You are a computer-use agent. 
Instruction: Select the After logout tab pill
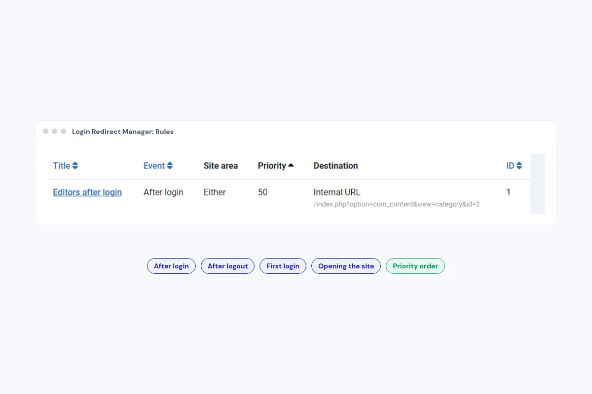click(x=227, y=266)
